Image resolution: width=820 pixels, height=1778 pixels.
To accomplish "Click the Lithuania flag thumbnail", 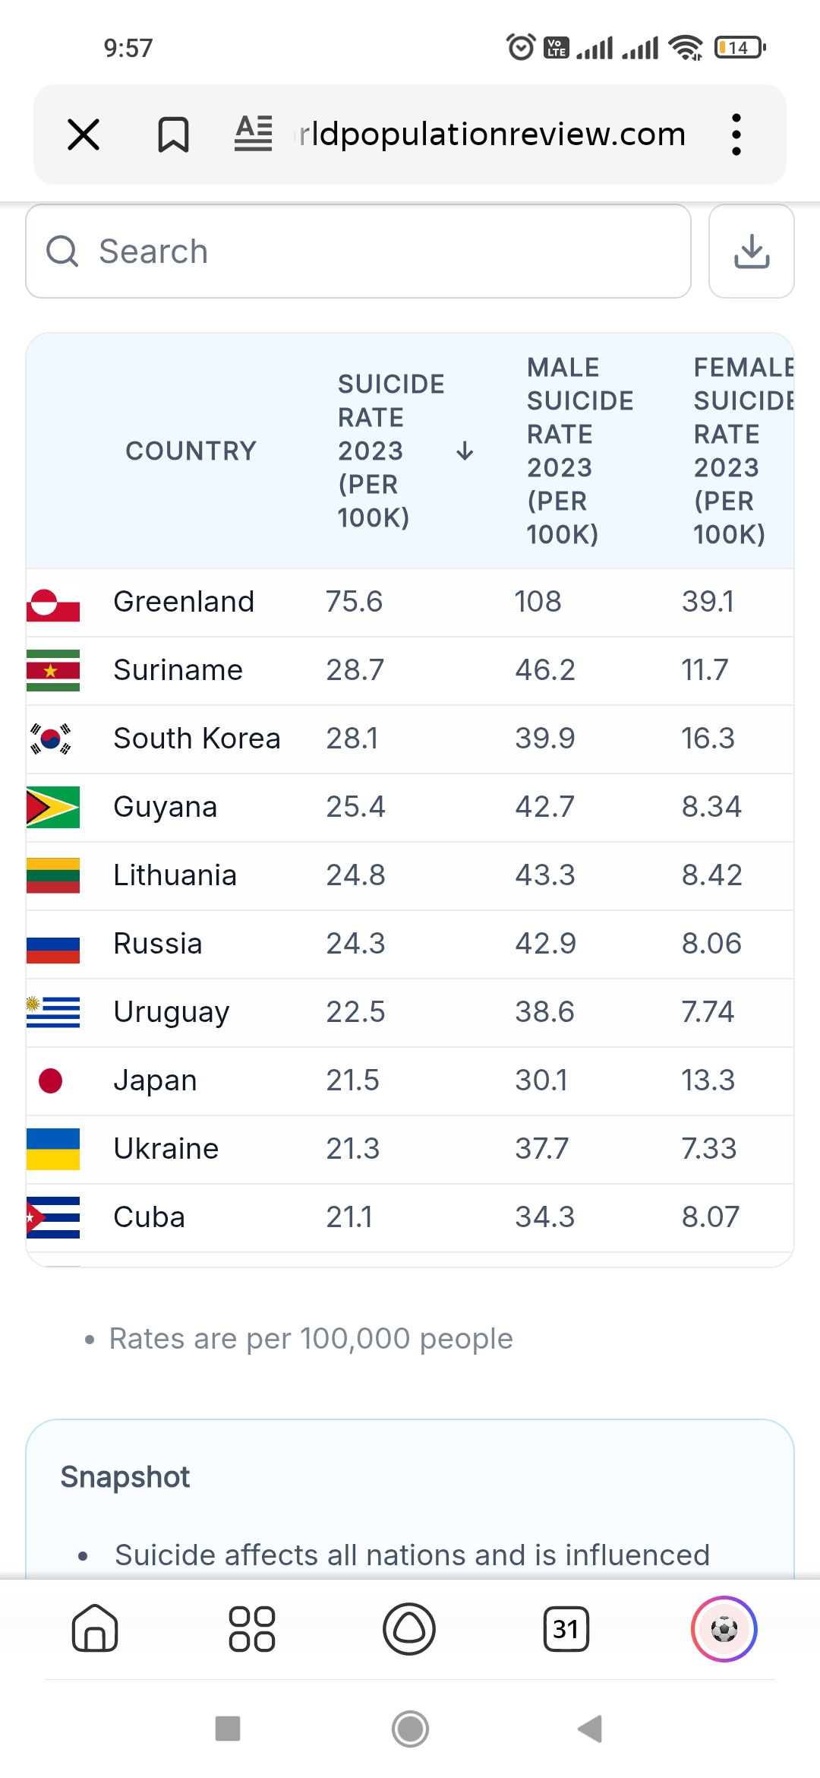I will [x=53, y=875].
